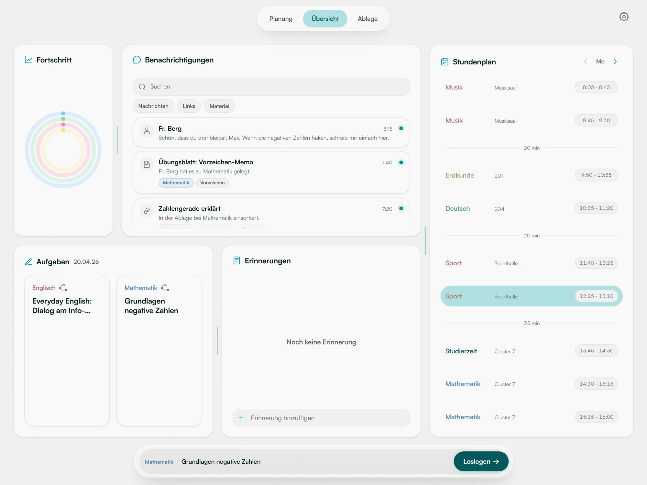647x485 pixels.
Task: Select Mathematik lesson at 14:30 - 15:15
Action: 532,384
